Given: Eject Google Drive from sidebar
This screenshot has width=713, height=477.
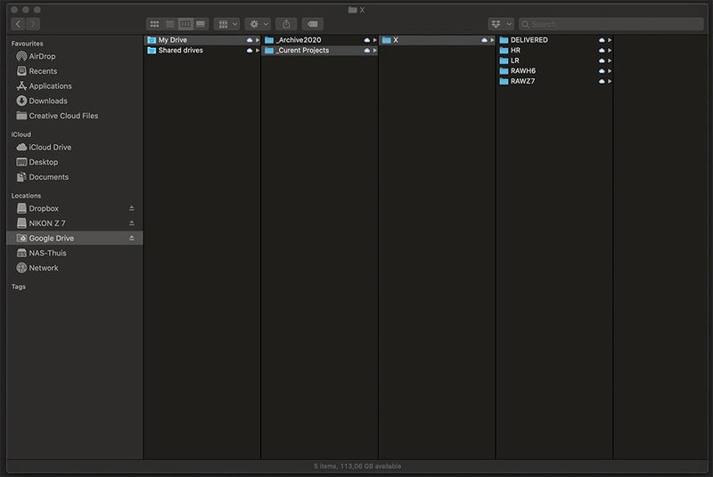Looking at the screenshot, I should [x=132, y=238].
